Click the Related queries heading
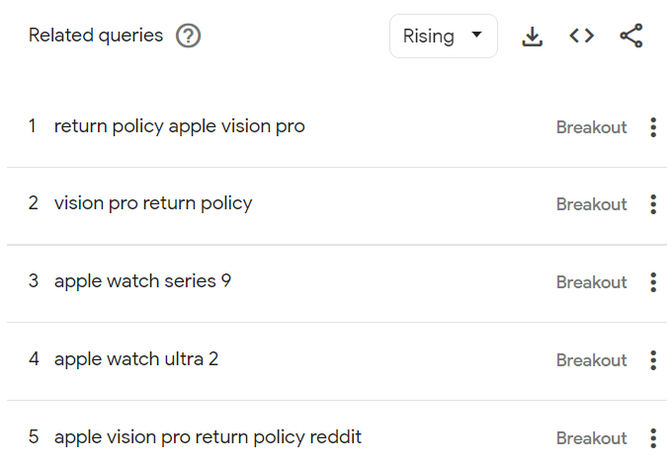This screenshot has height=462, width=672. (96, 36)
